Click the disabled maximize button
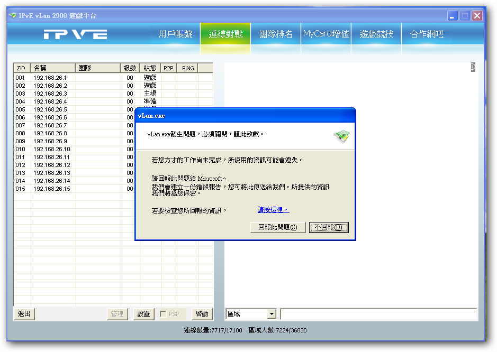 coord(465,15)
